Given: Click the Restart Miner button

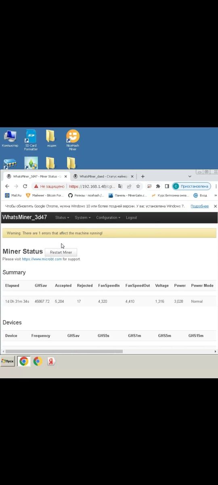Looking at the screenshot, I should point(61,252).
